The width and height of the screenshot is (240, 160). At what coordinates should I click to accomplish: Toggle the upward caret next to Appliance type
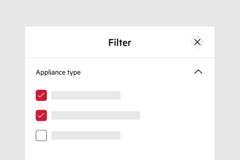pyautogui.click(x=198, y=72)
